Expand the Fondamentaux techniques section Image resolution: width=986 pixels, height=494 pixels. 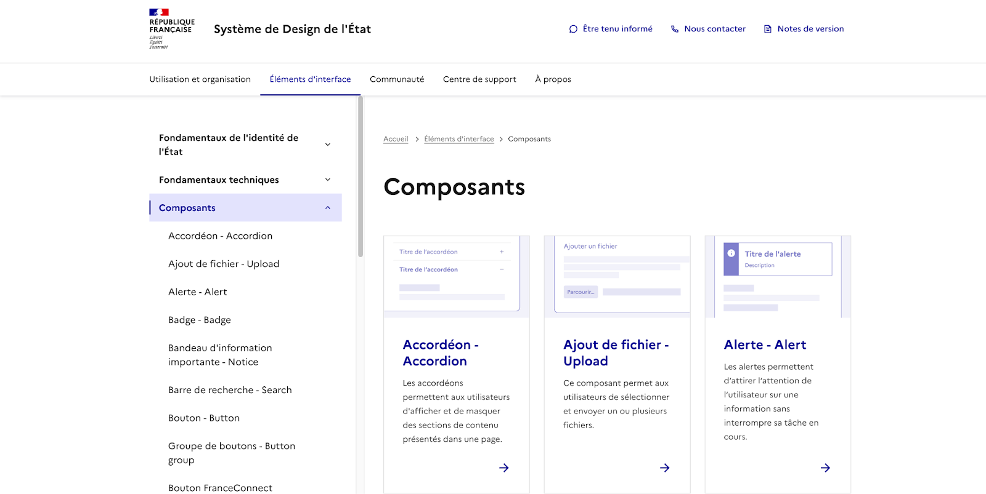(x=328, y=180)
